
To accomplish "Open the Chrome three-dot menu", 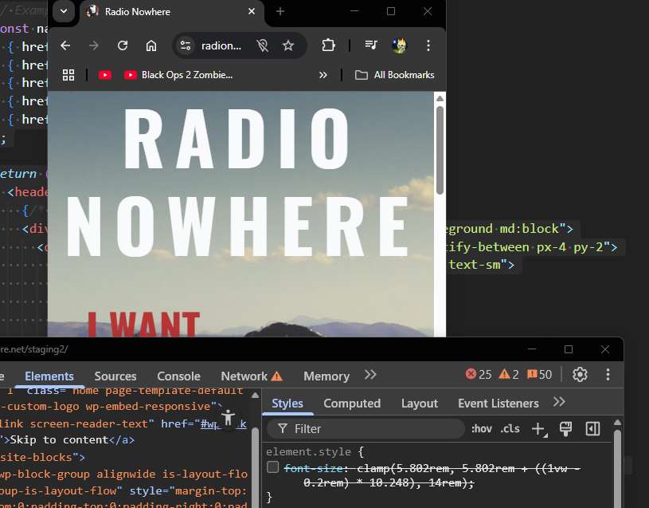I will pos(428,45).
